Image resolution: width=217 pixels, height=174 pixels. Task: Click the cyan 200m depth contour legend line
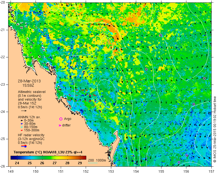tap(93, 163)
